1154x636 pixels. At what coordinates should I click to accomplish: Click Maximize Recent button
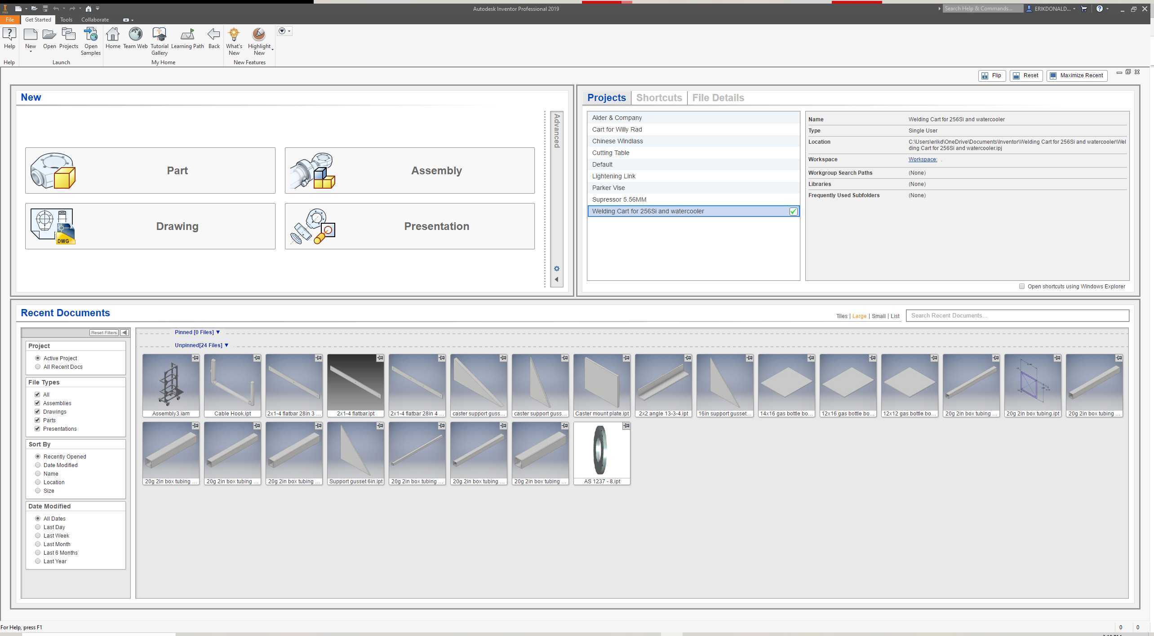coord(1077,75)
